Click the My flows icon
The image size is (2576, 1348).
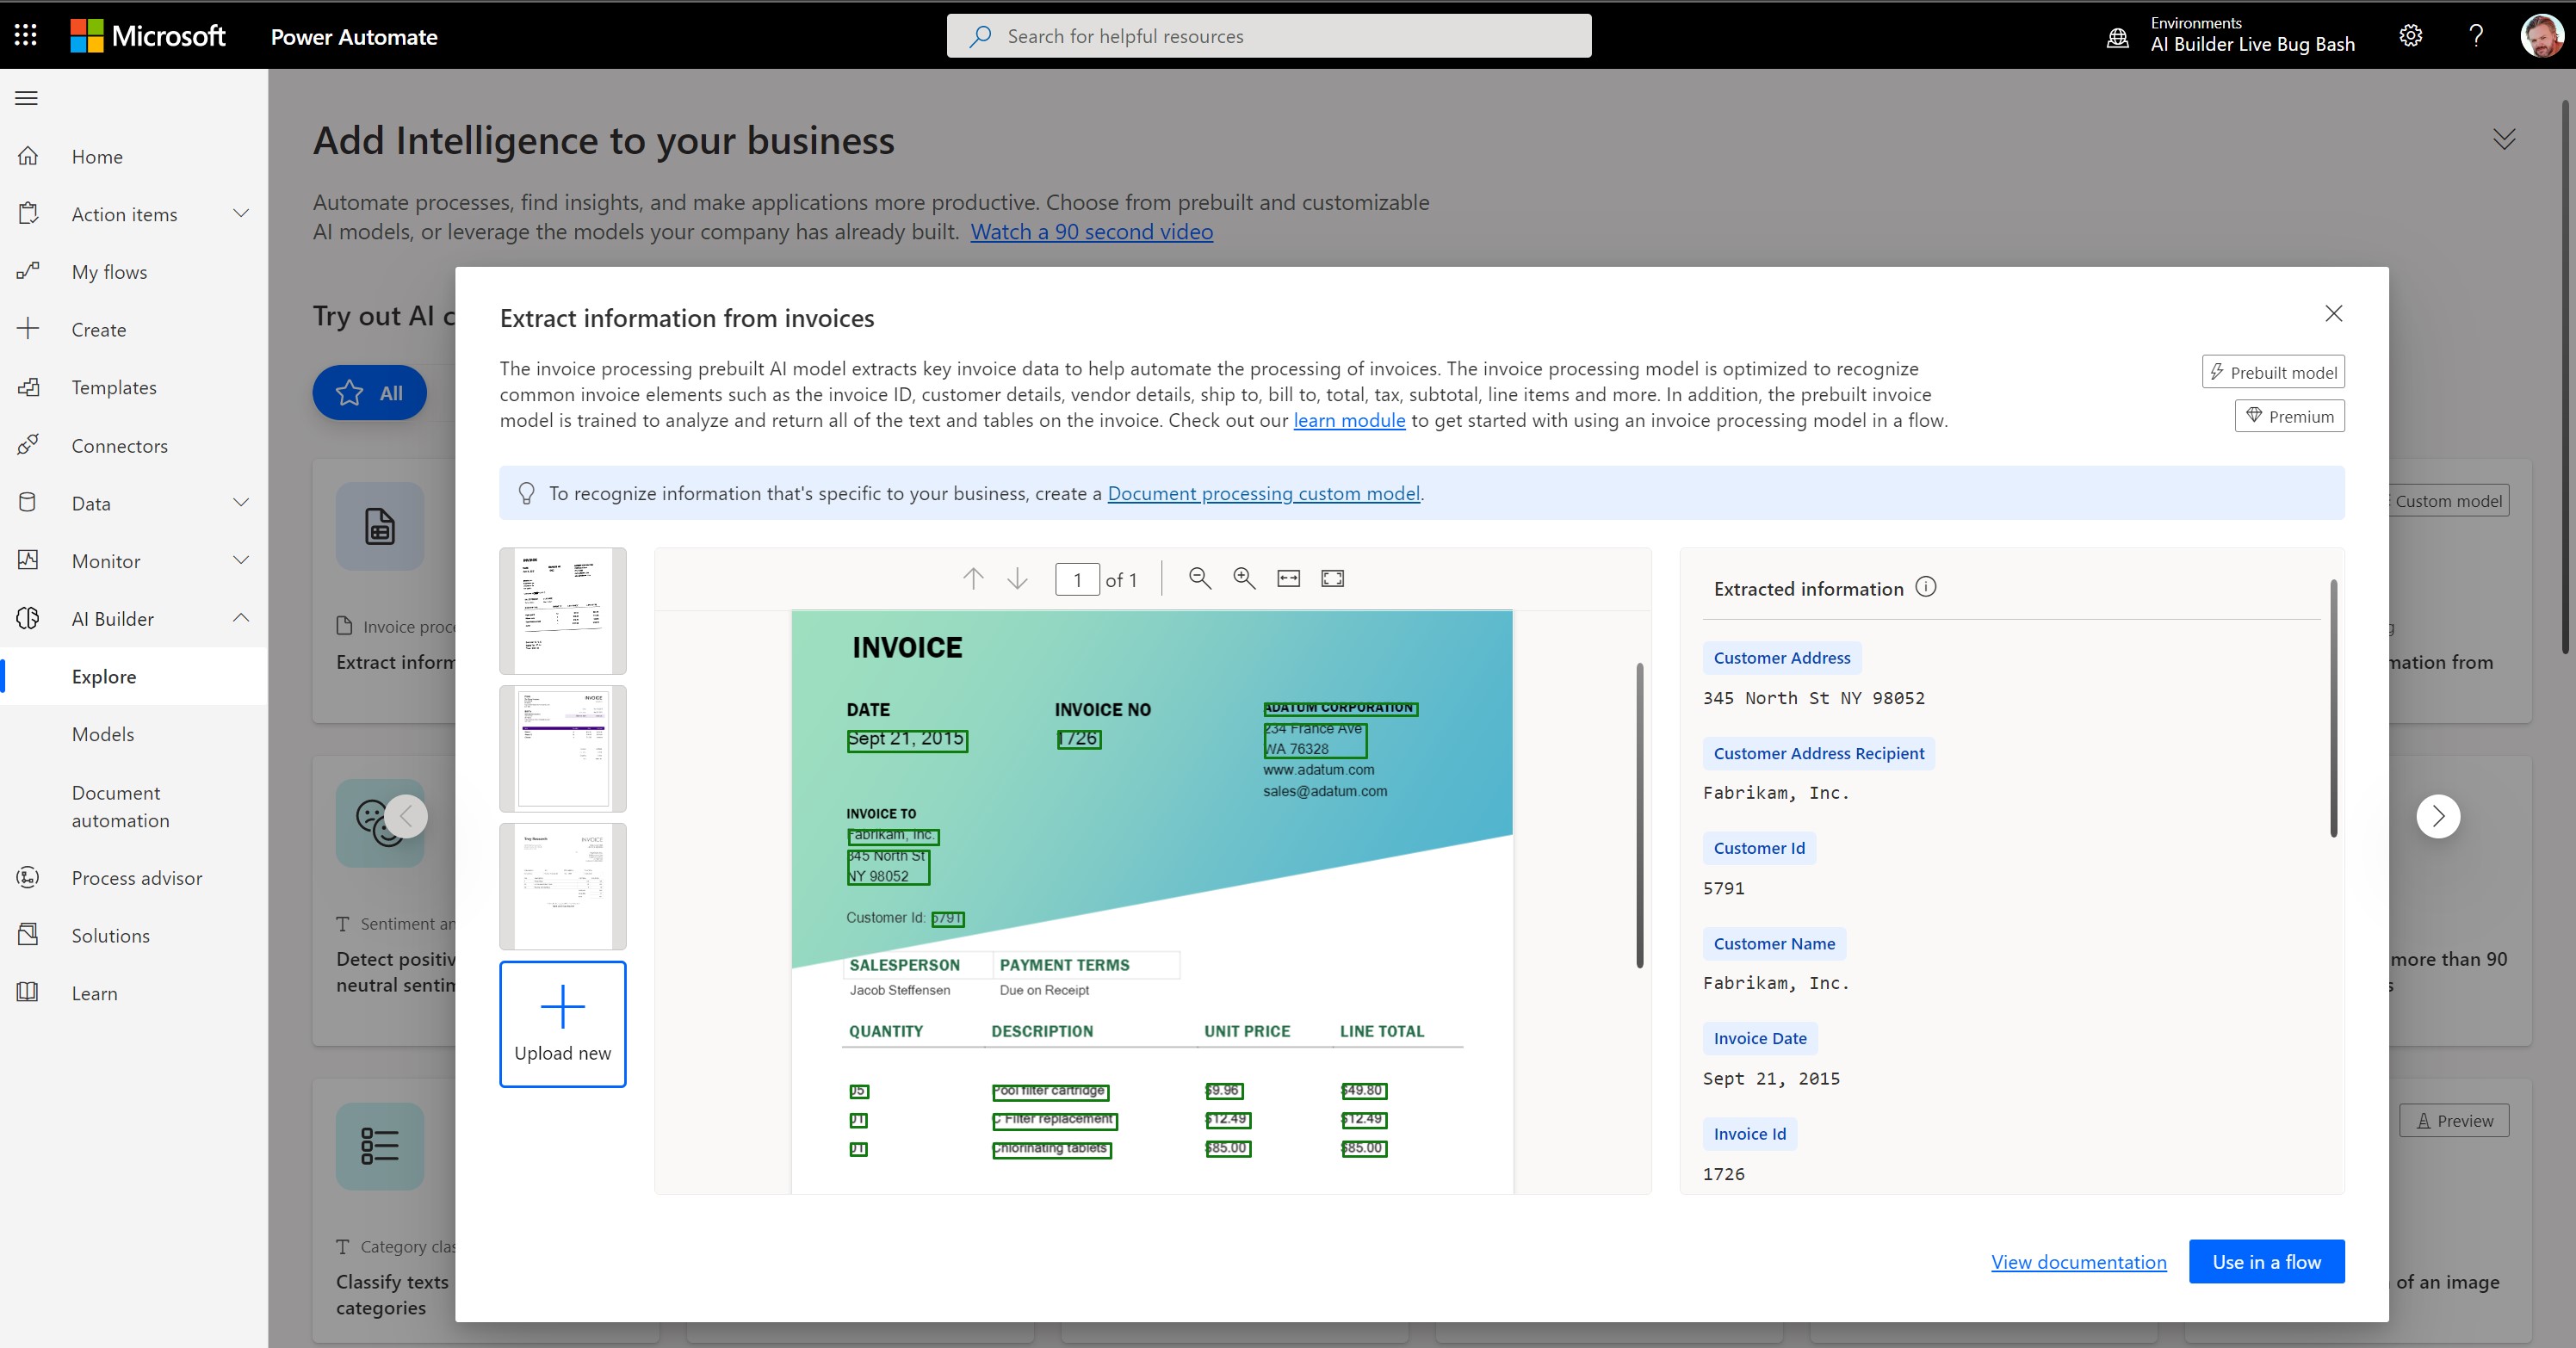pos(28,271)
